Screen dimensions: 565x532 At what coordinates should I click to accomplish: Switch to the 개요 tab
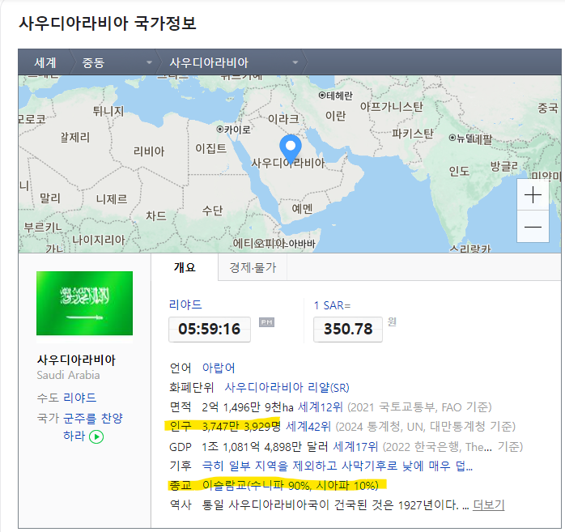tap(185, 267)
